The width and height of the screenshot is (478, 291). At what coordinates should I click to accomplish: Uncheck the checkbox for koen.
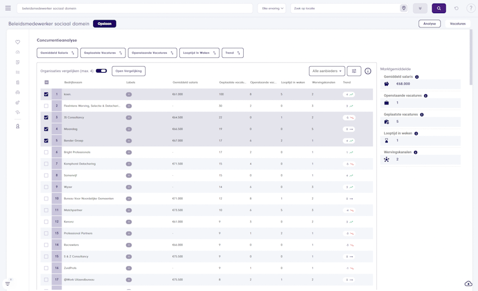click(x=46, y=94)
